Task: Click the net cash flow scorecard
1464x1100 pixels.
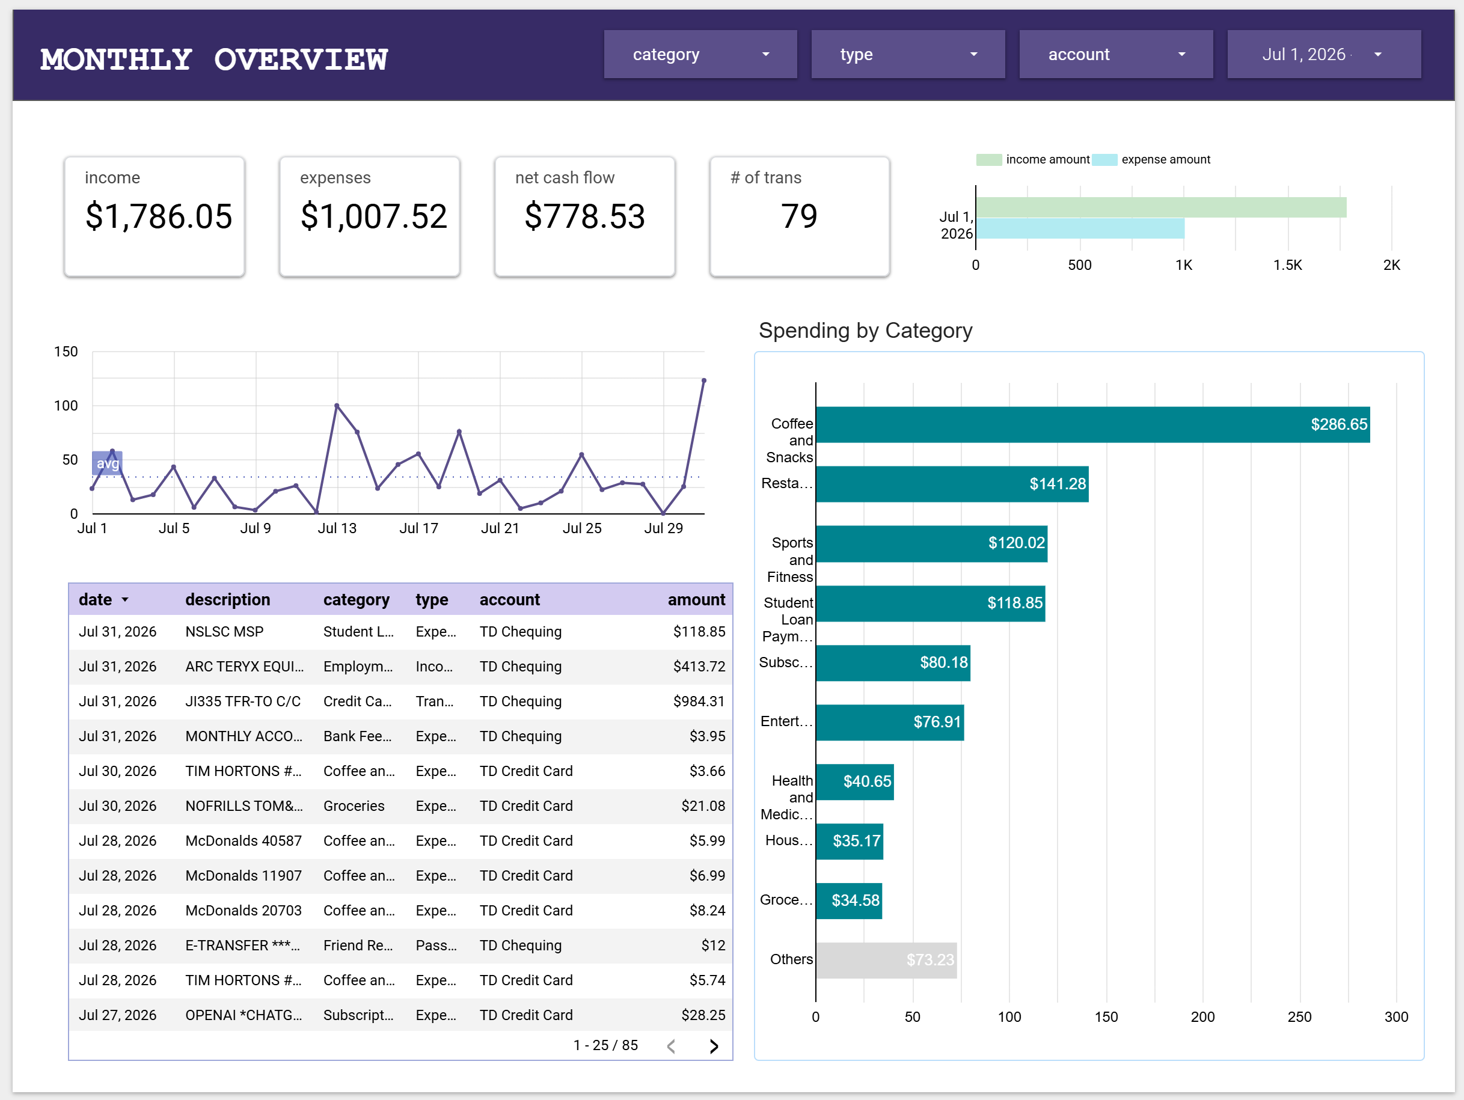Action: [x=585, y=216]
